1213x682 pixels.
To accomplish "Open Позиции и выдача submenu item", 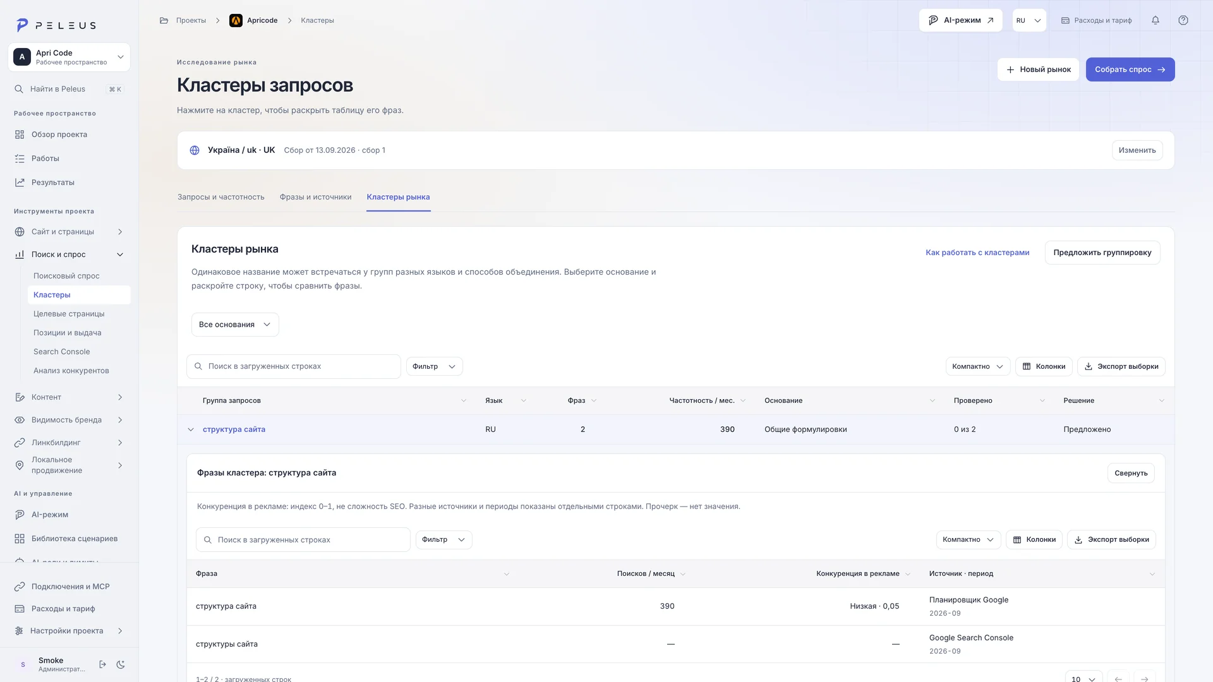I will click(79, 333).
